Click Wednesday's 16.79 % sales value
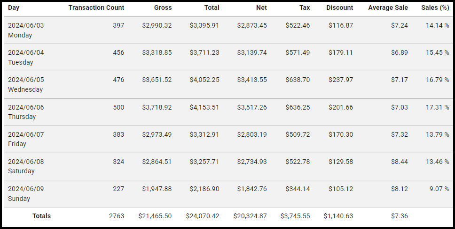 (437, 80)
